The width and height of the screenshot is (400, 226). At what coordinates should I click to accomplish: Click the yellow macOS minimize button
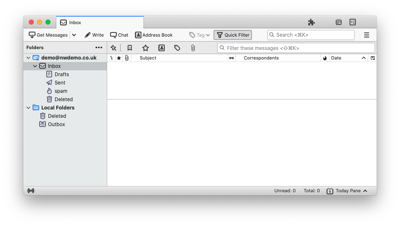click(40, 22)
